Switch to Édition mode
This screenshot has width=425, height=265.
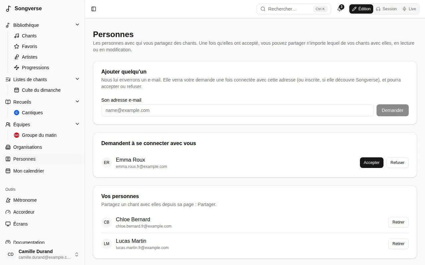[361, 9]
